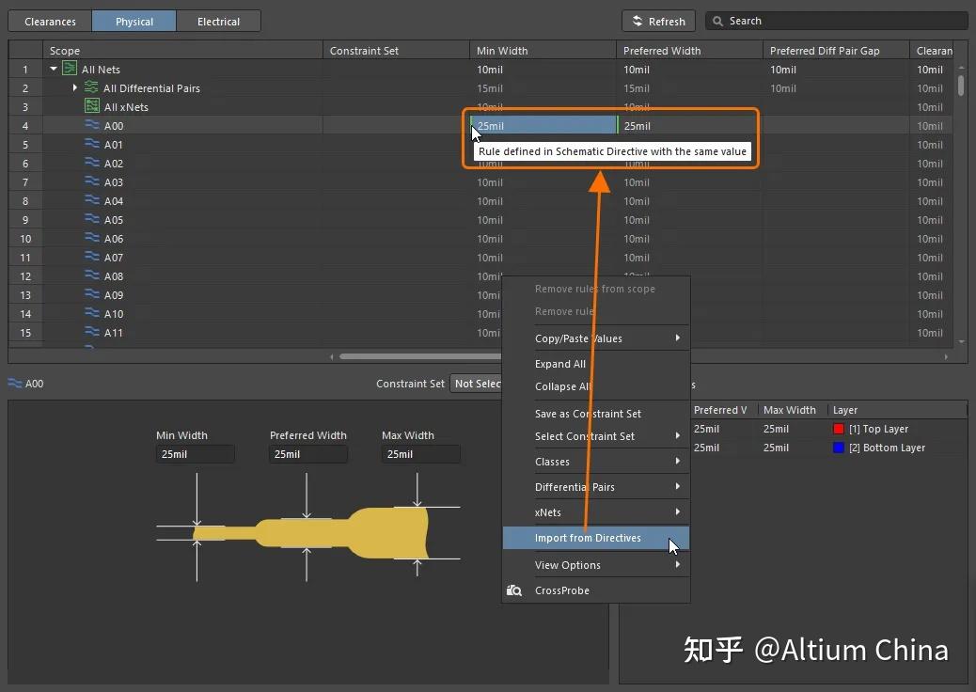Click the Constraint Set column header

point(396,51)
